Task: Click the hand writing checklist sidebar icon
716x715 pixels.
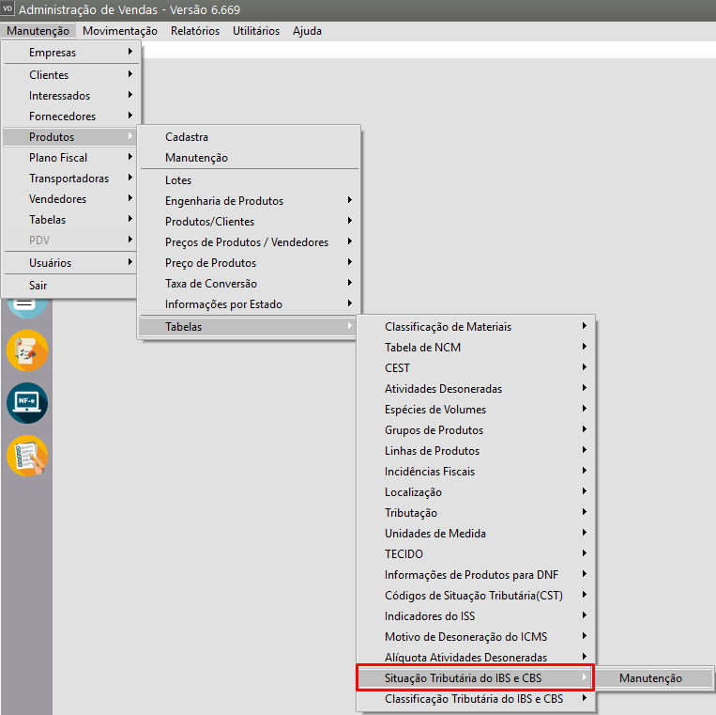Action: tap(26, 456)
